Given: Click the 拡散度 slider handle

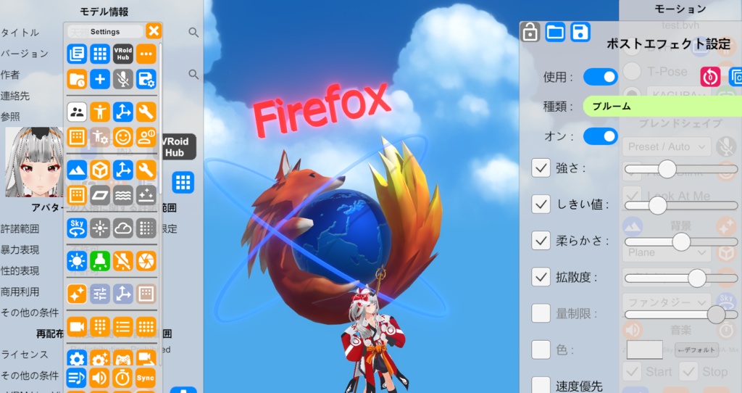Looking at the screenshot, I should tap(697, 278).
